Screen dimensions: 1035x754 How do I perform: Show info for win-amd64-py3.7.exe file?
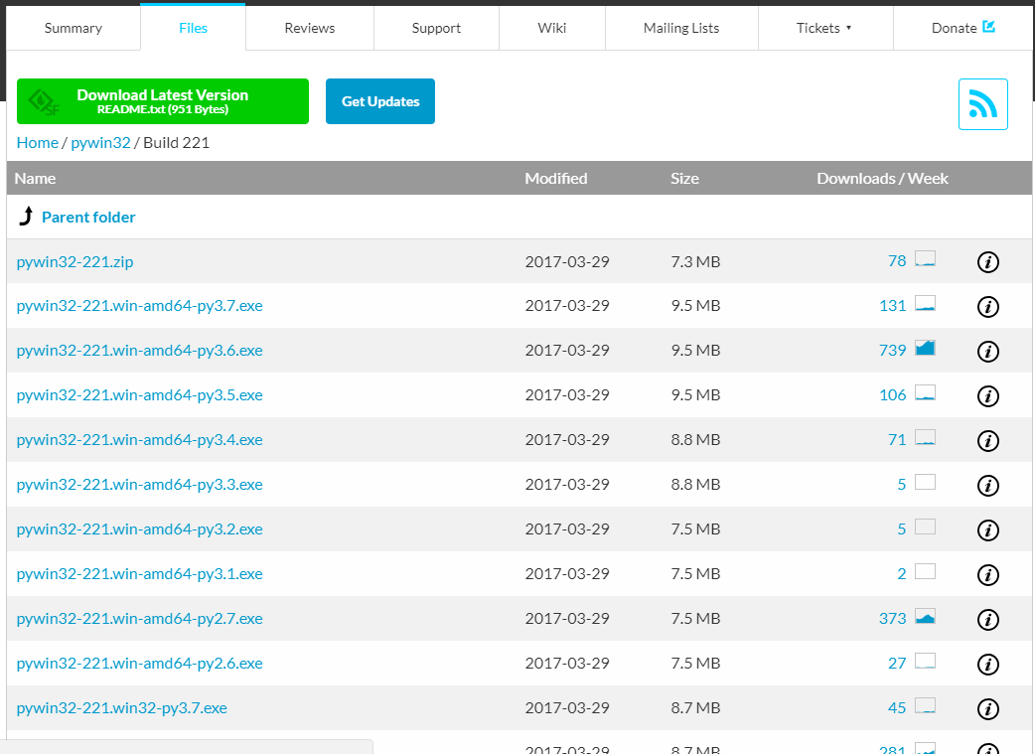tap(987, 307)
